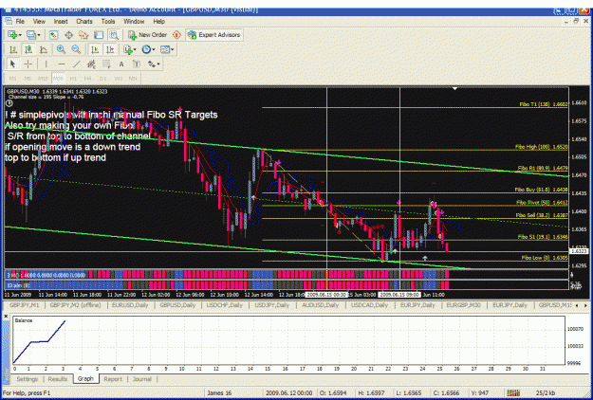This screenshot has height=400, width=593.
Task: Switch to the AUDUSD,Daily chart tab
Action: (320, 305)
